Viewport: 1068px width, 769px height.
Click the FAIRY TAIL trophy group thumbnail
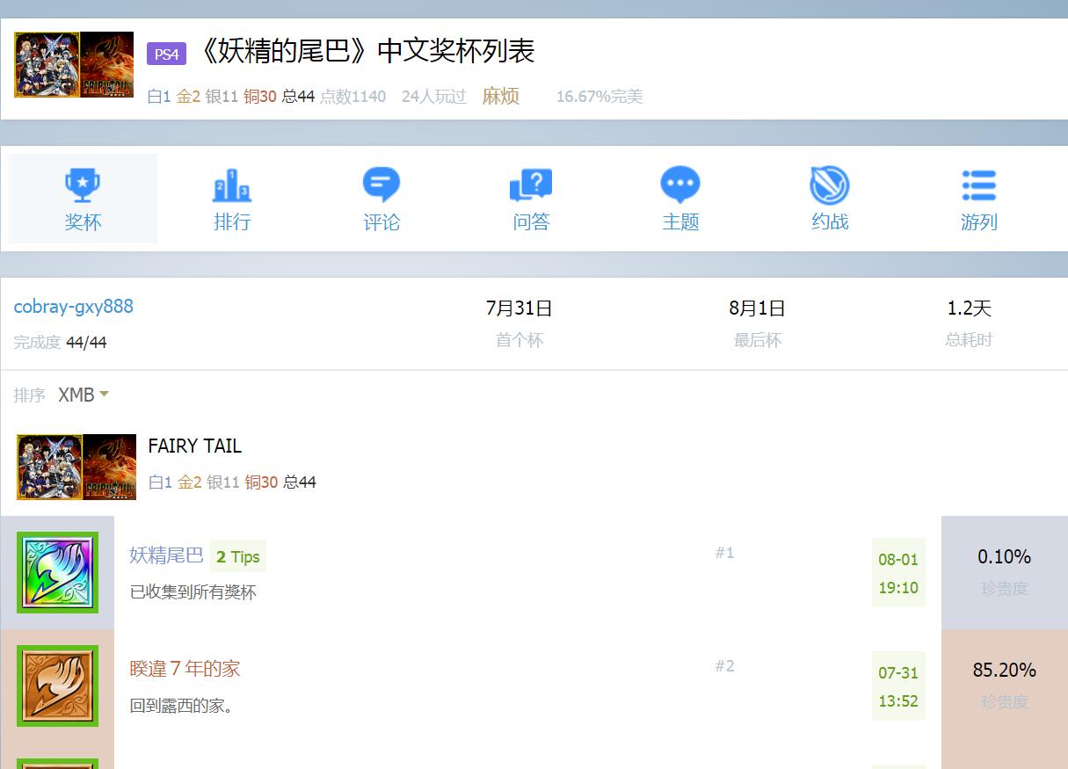pos(76,467)
